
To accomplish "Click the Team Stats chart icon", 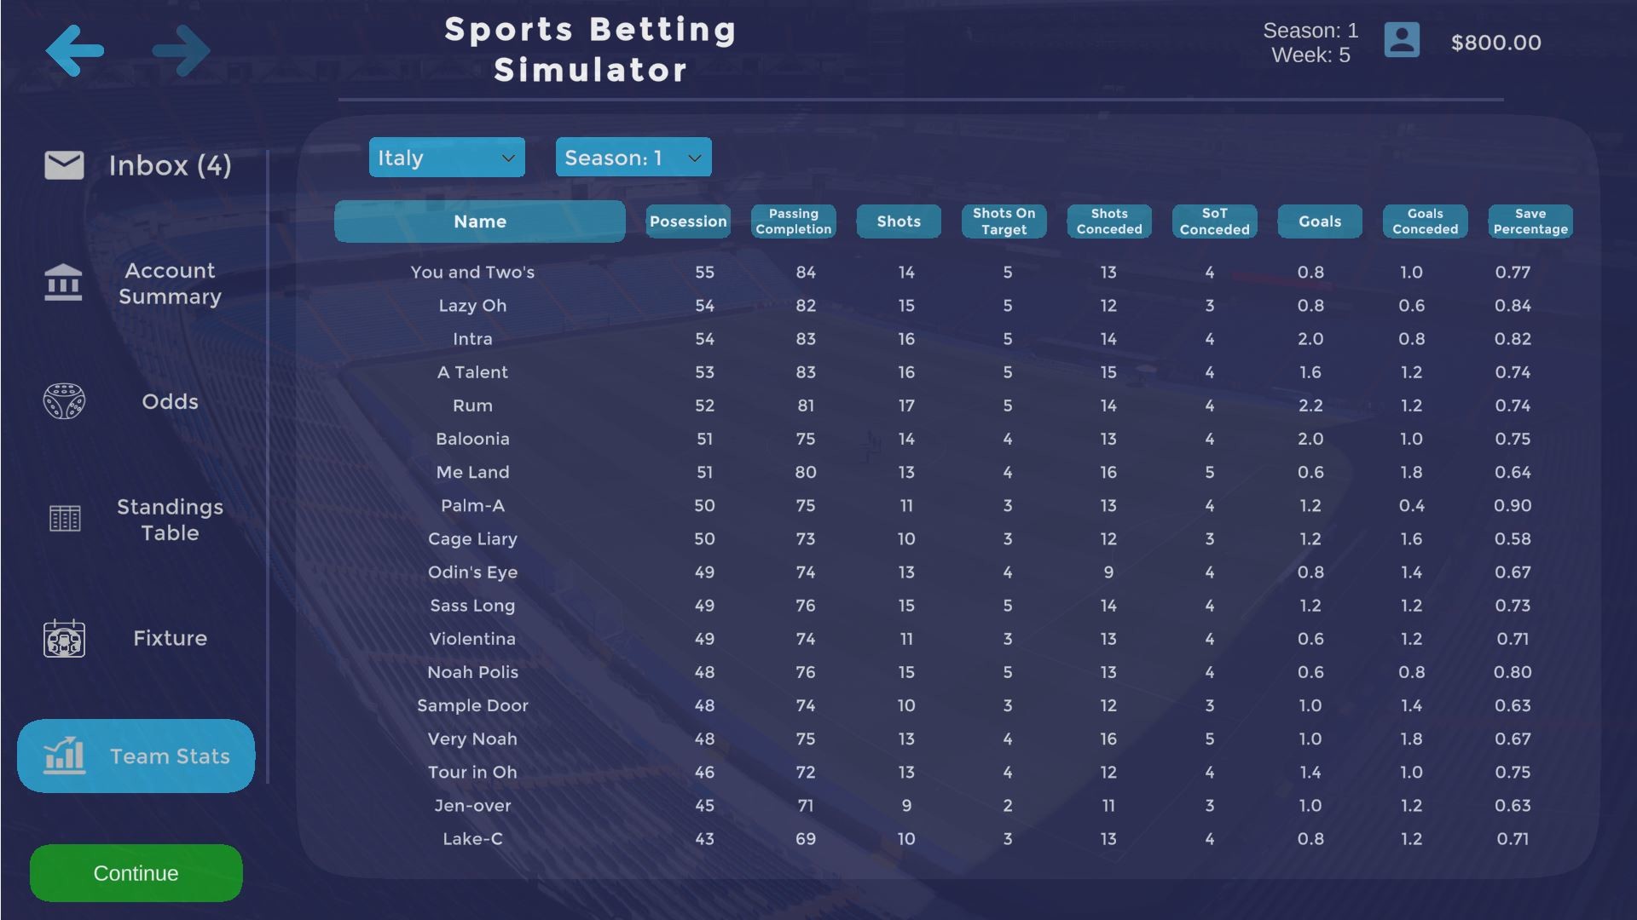I will 64,756.
